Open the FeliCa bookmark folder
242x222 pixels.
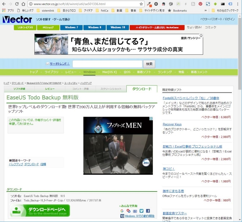(x=102, y=11)
